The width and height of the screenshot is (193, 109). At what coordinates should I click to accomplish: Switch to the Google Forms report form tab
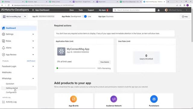point(84,2)
